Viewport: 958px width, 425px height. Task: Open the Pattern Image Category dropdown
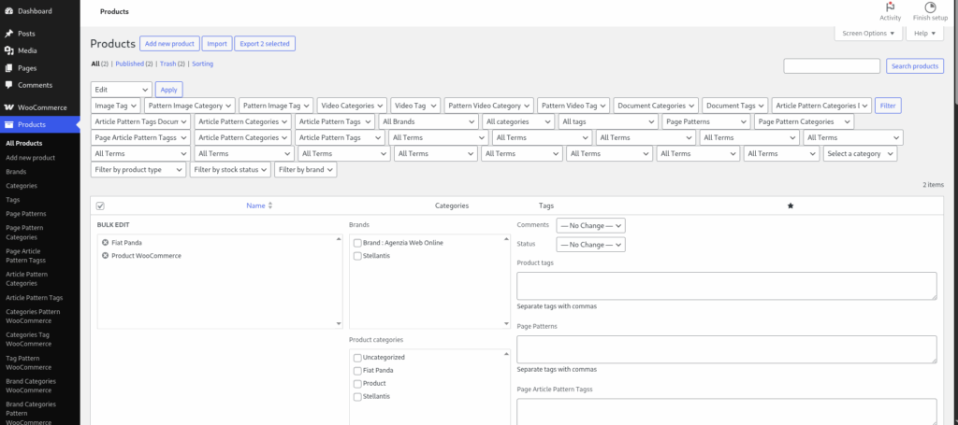click(189, 106)
